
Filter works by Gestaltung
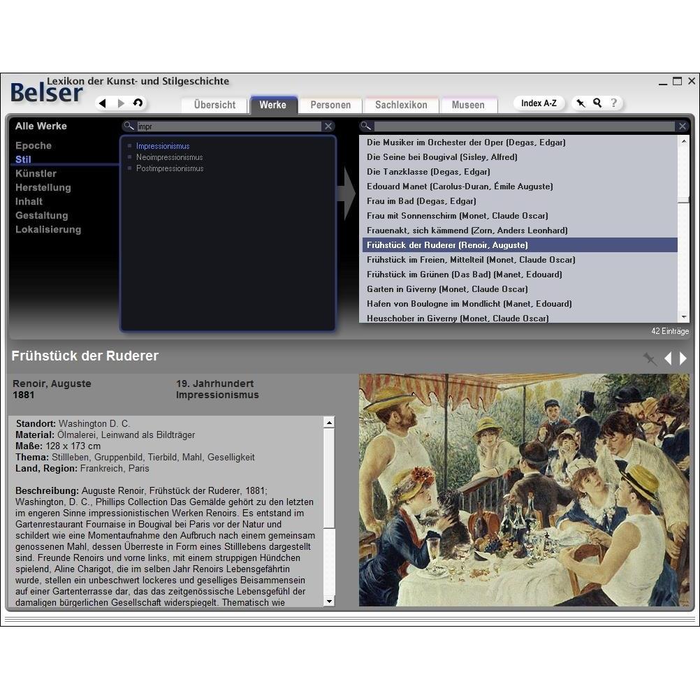41,215
